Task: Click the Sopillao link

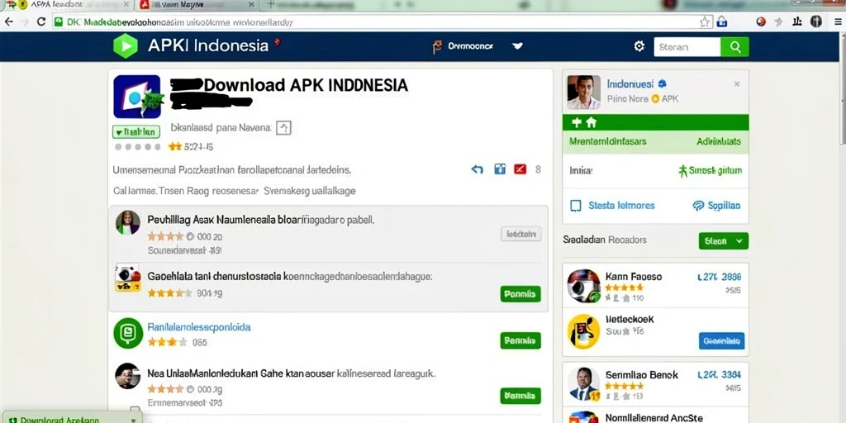Action: (x=716, y=206)
